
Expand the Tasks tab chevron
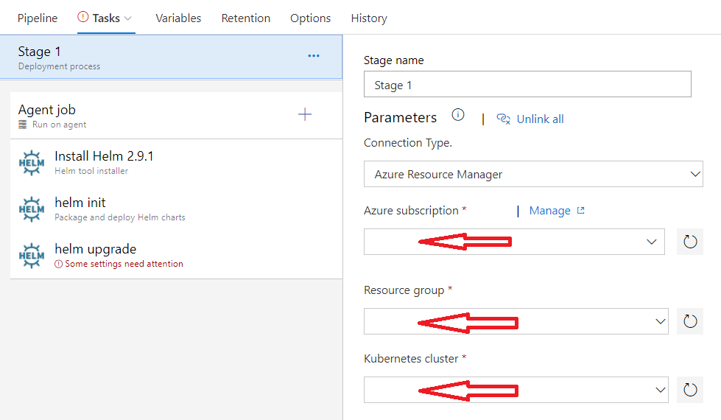tap(128, 18)
